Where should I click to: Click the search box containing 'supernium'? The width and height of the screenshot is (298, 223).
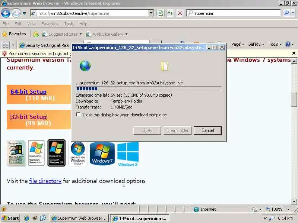click(234, 13)
